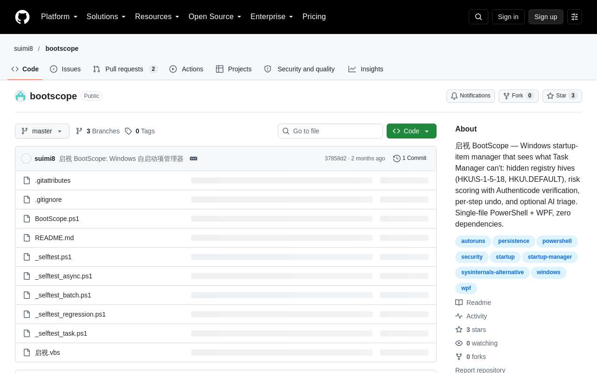Screen dimensions: 597x373
Task: Enable Notifications for this repository
Action: 471,96
